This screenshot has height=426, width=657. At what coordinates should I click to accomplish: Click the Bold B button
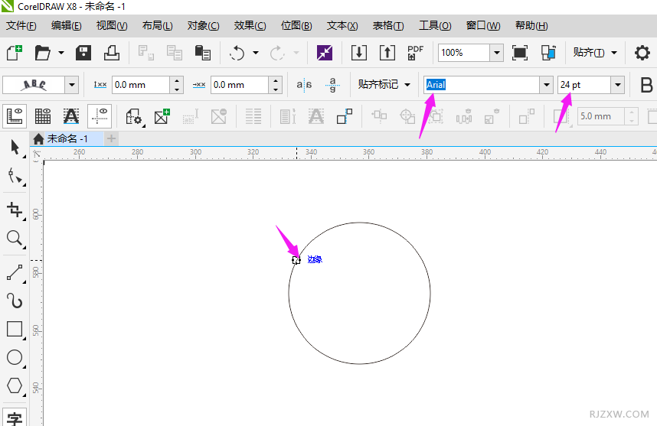point(646,85)
